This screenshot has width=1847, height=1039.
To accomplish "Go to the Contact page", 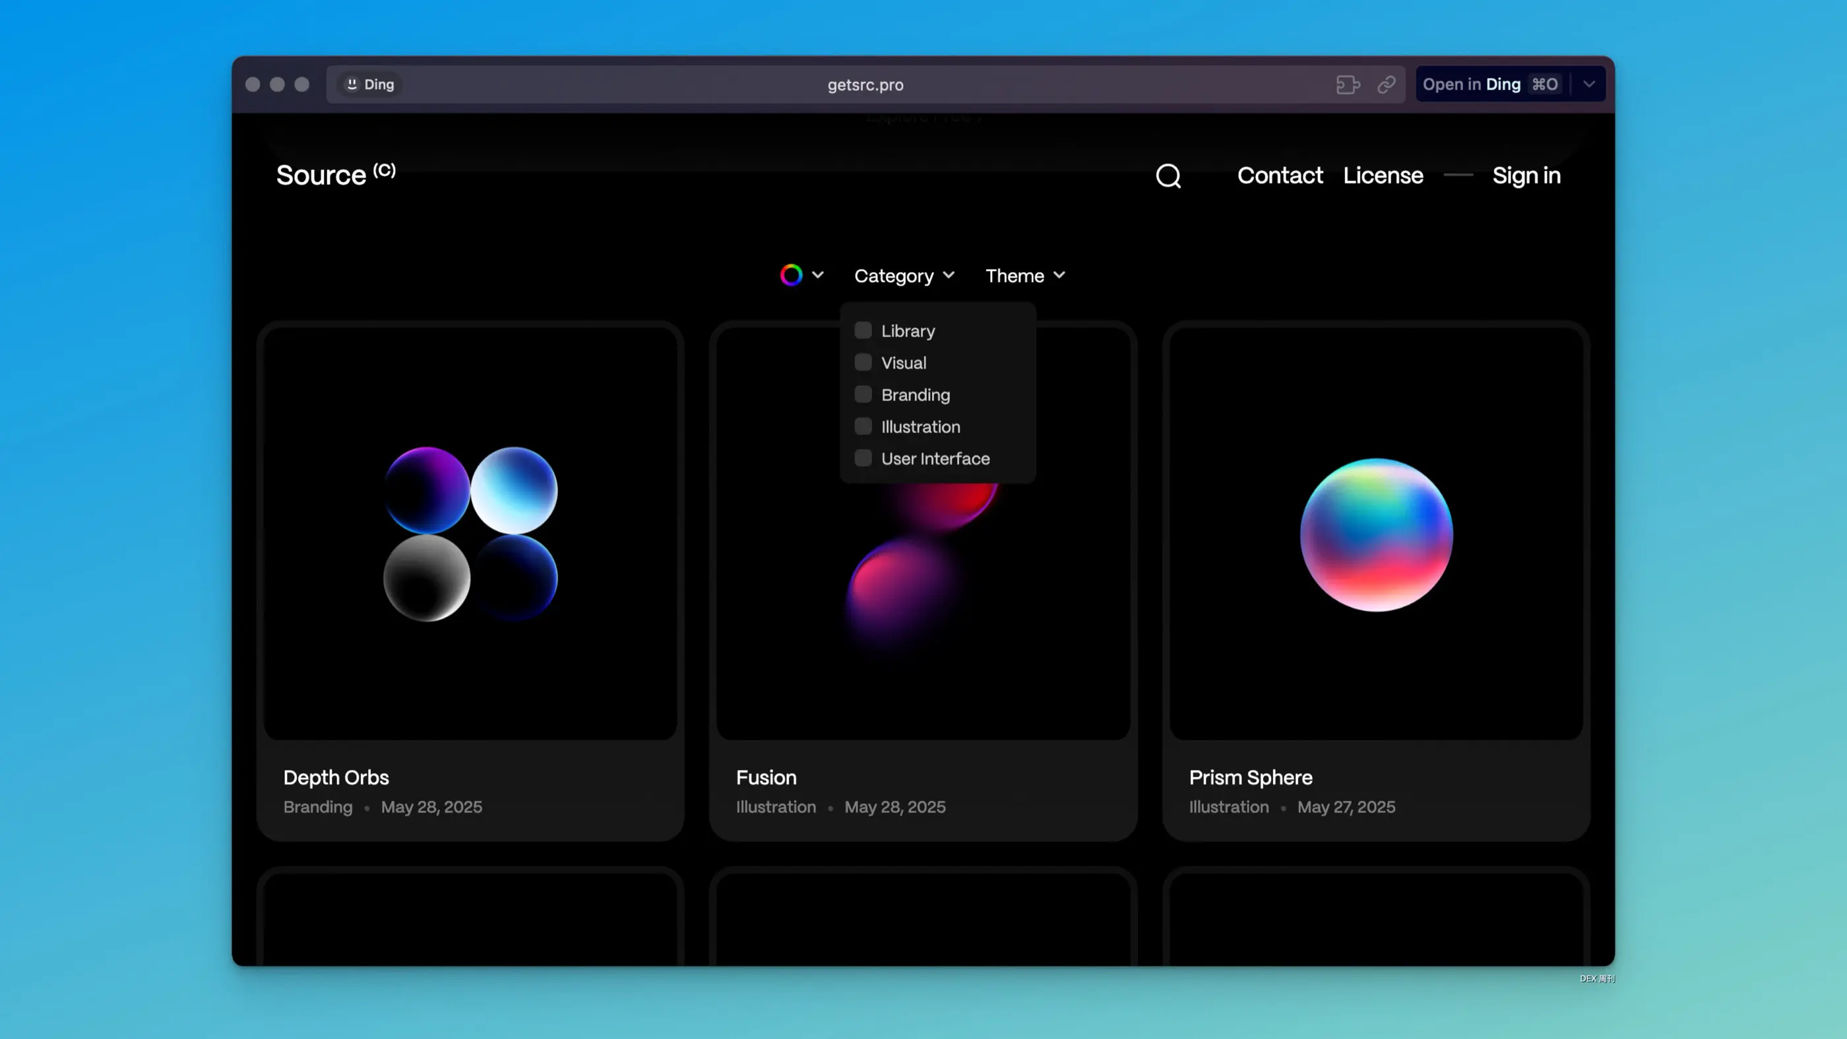I will (x=1280, y=175).
